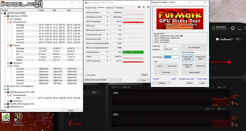Expand the PABAS0241231 node
The height and width of the screenshot is (131, 246).
5,107
